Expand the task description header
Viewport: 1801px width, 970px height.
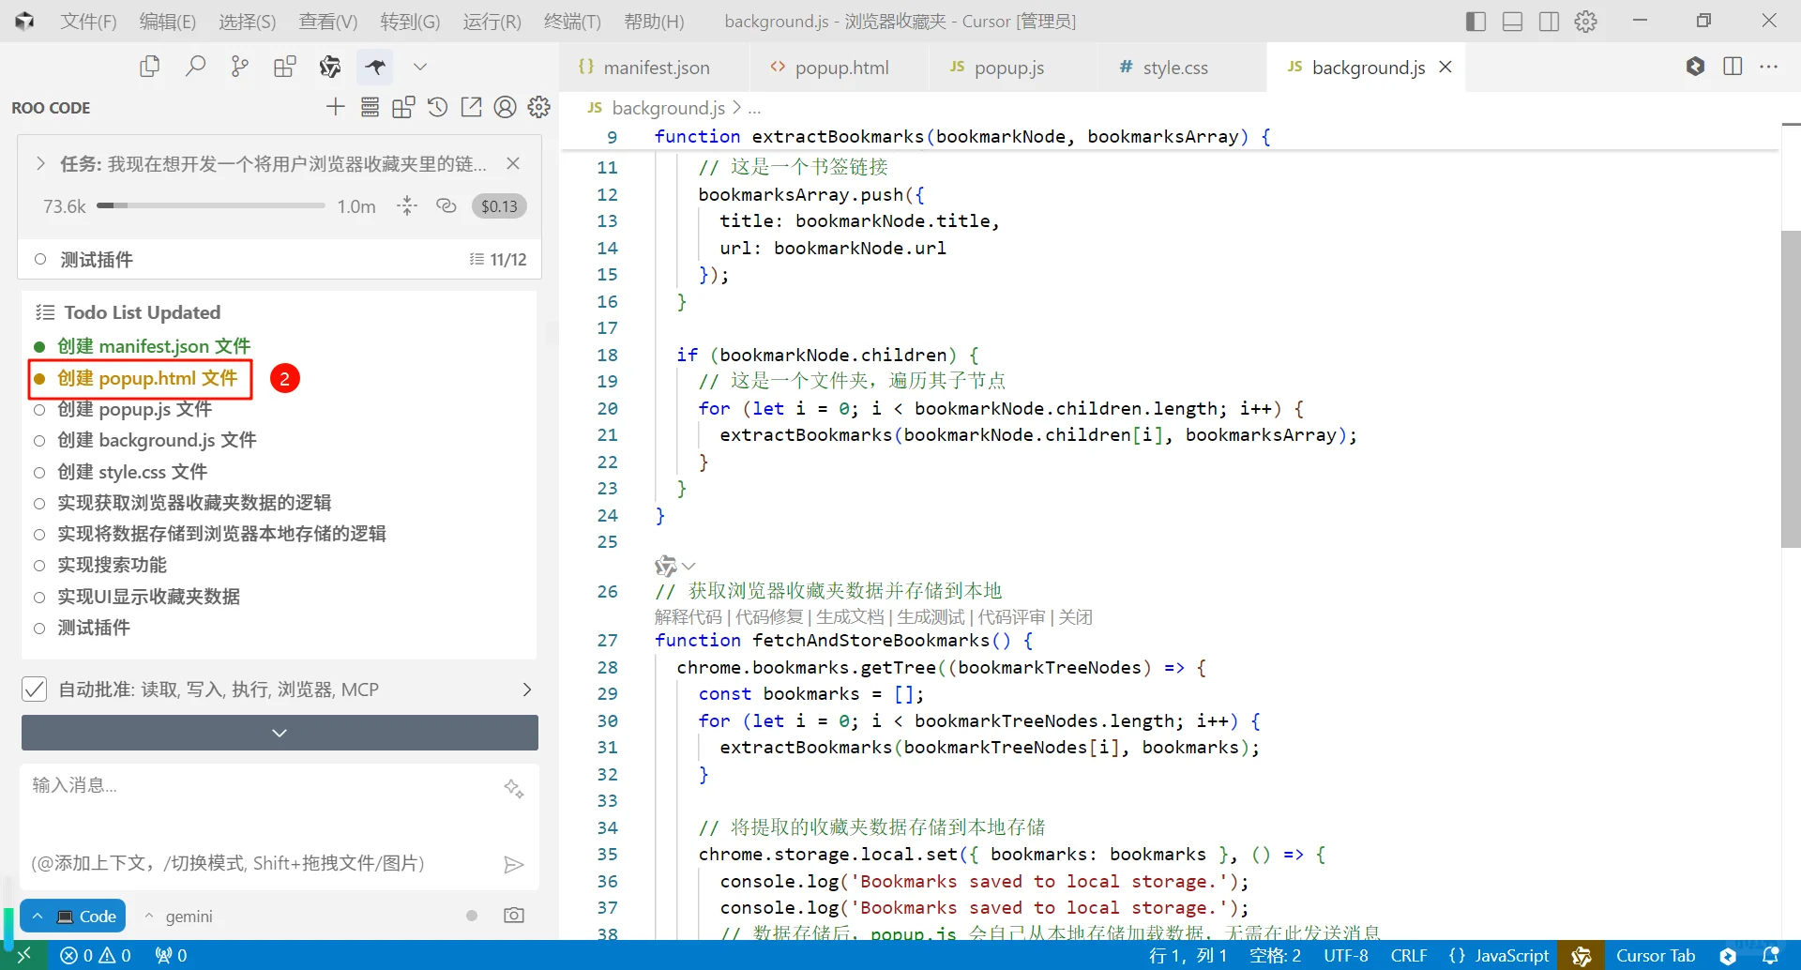click(x=40, y=163)
